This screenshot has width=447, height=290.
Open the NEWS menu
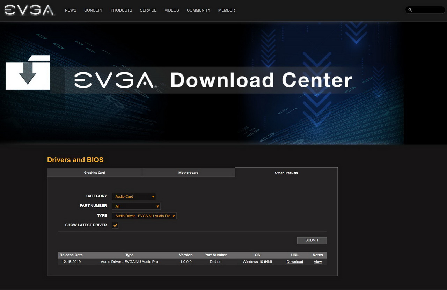tap(71, 10)
